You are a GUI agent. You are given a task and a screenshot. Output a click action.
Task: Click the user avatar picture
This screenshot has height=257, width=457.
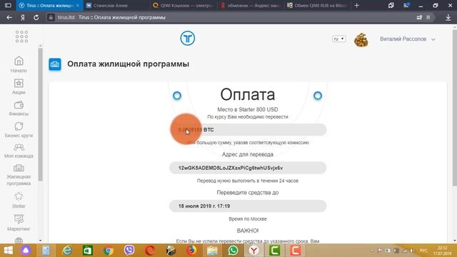(x=361, y=40)
